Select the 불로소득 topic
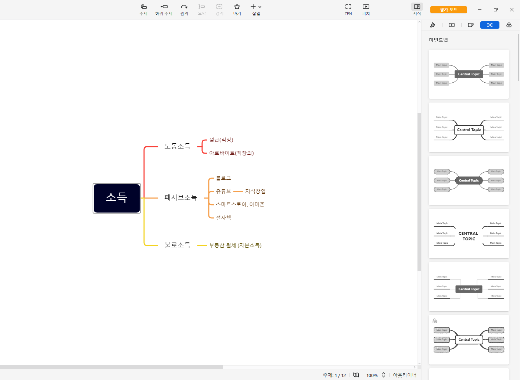 coord(177,245)
